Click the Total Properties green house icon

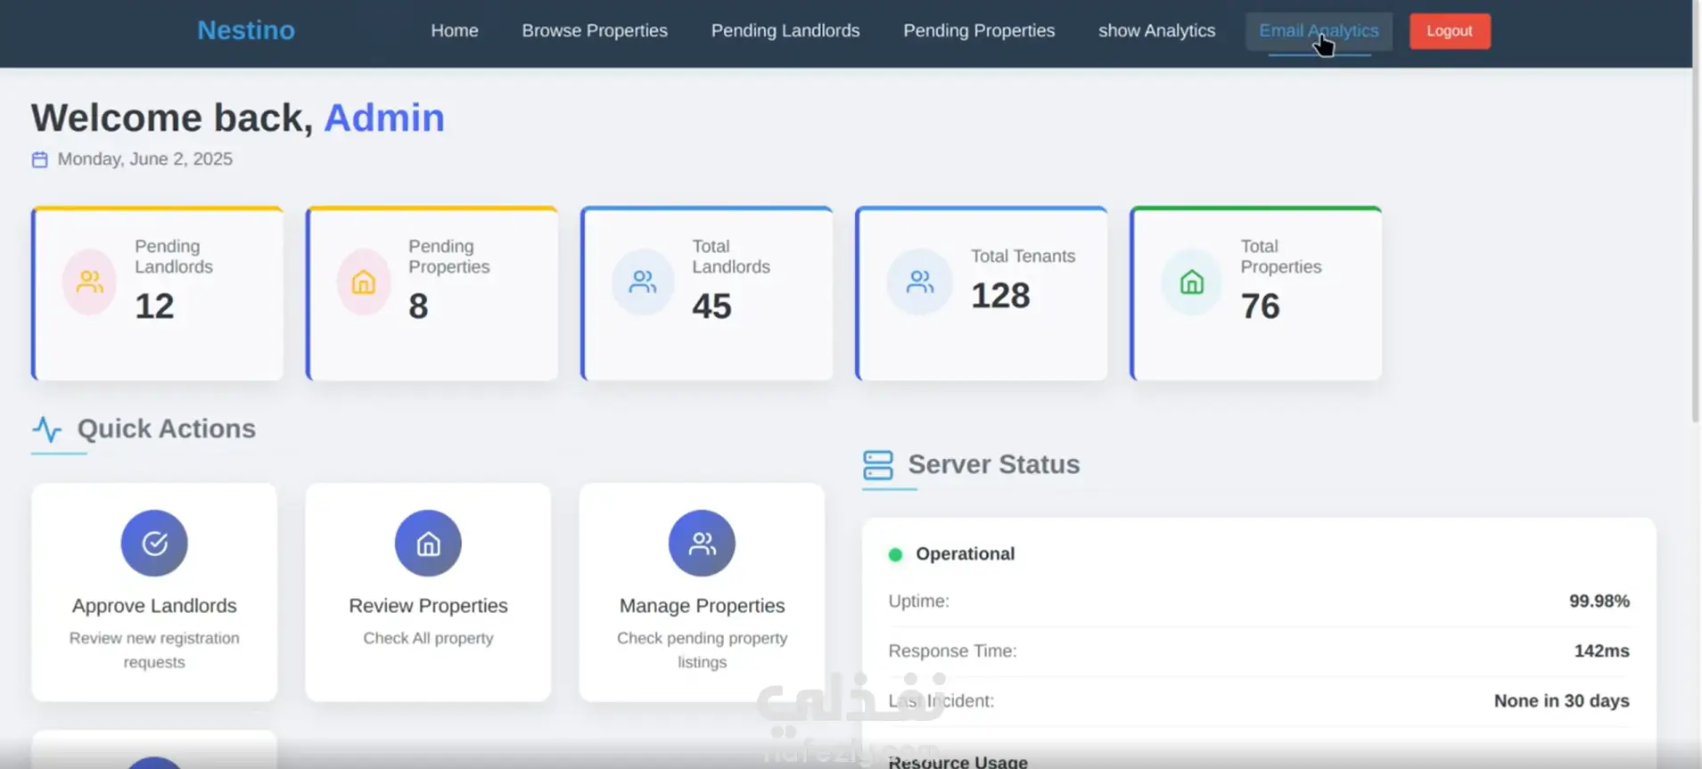click(1192, 282)
